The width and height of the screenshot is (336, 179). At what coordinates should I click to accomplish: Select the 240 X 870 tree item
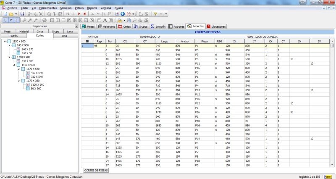click(x=27, y=49)
